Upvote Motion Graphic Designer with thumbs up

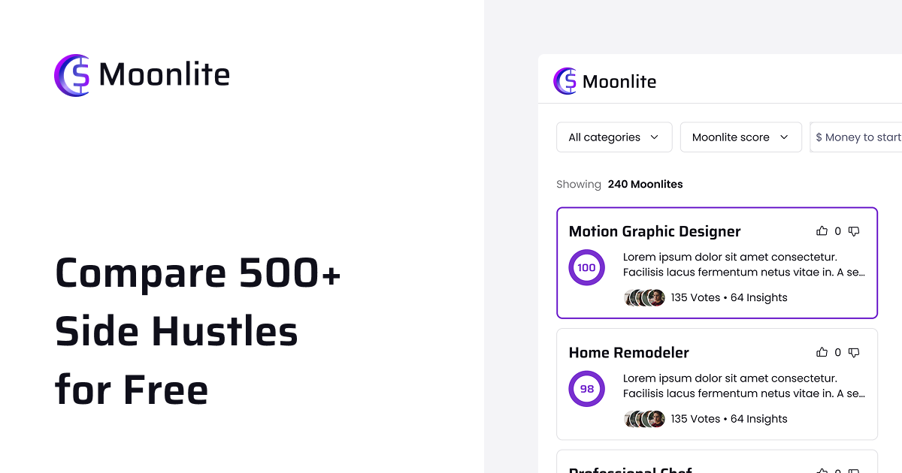[x=822, y=230]
